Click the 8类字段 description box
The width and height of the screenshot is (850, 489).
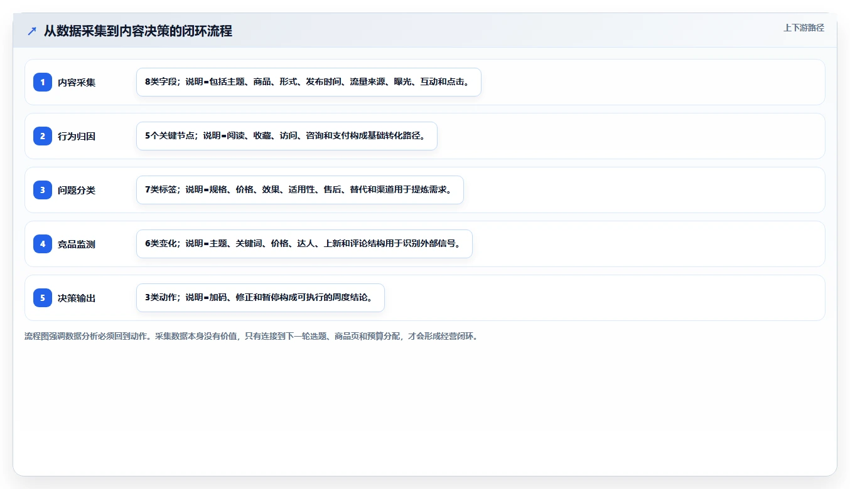(309, 82)
